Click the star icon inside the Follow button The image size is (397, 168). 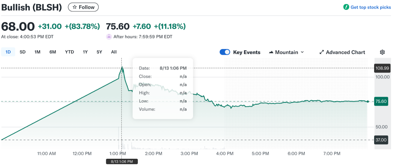click(74, 7)
